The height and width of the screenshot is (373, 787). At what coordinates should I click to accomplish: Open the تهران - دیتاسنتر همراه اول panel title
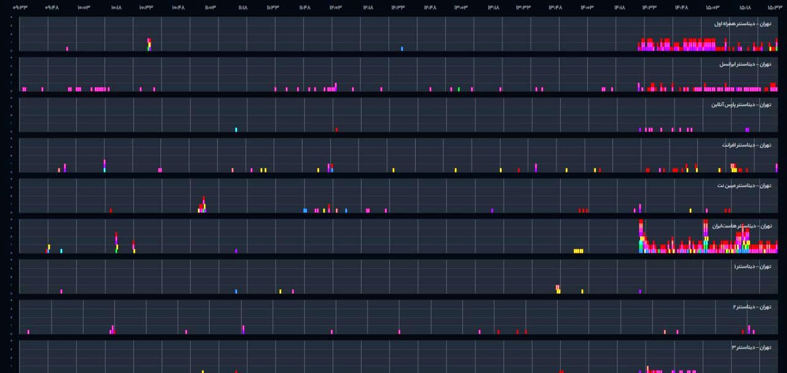click(742, 24)
